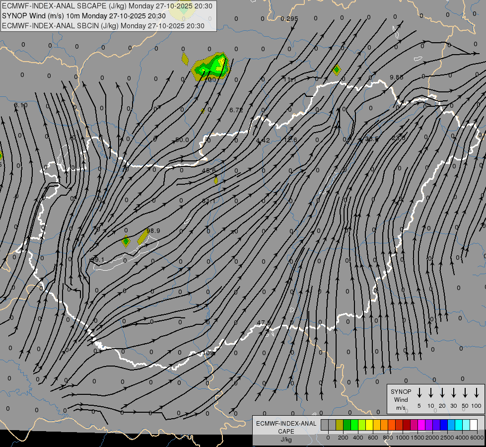Click the 23.5 value on the map
This screenshot has width=486, height=447.
coord(399,138)
